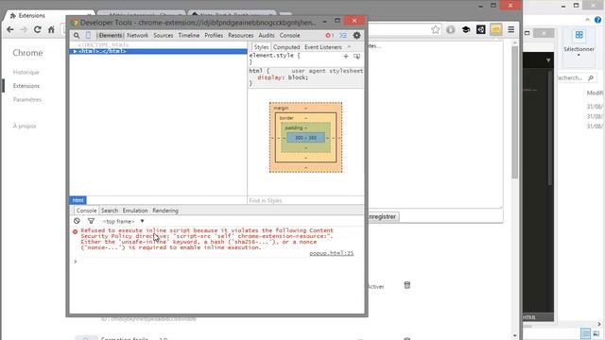Click Sélectionner icon in Explorer ribbon

[x=579, y=35]
